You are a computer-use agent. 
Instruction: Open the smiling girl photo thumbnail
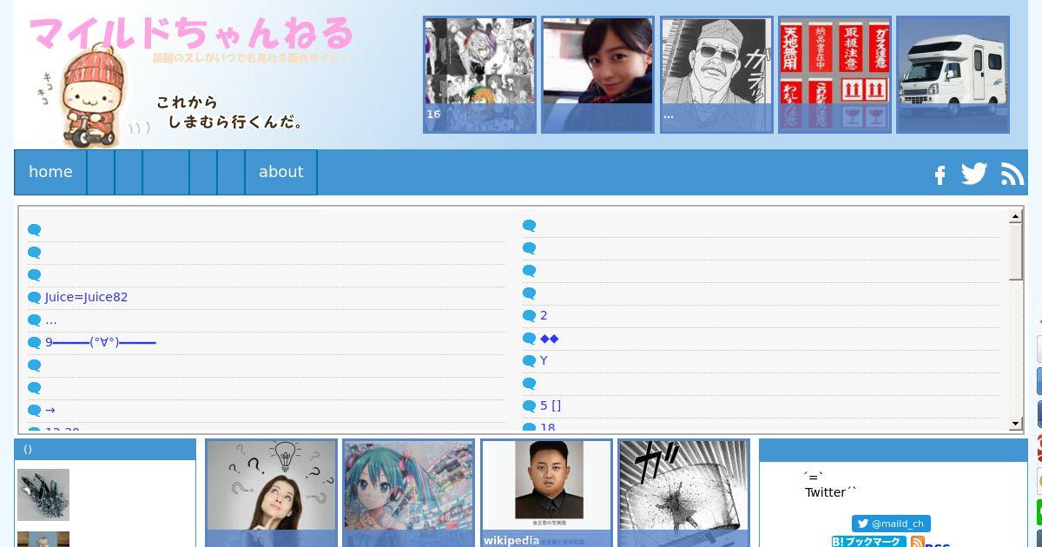click(597, 75)
